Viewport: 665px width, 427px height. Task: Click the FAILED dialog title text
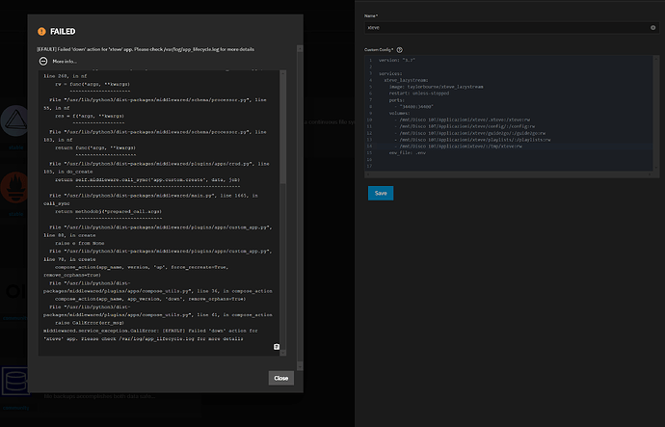click(63, 32)
